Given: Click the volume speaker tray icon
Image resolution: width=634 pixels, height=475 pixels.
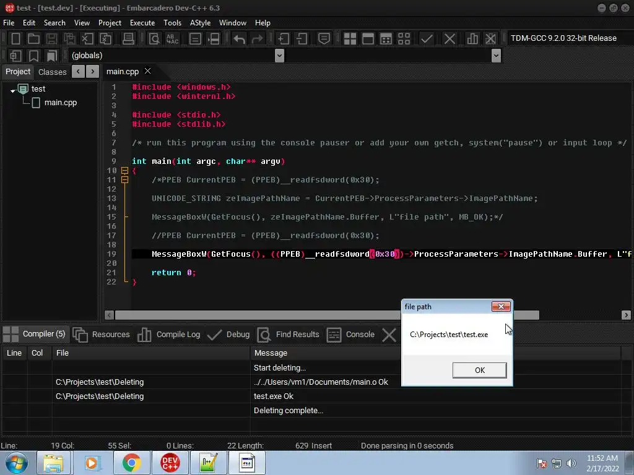Looking at the screenshot, I should [x=571, y=463].
